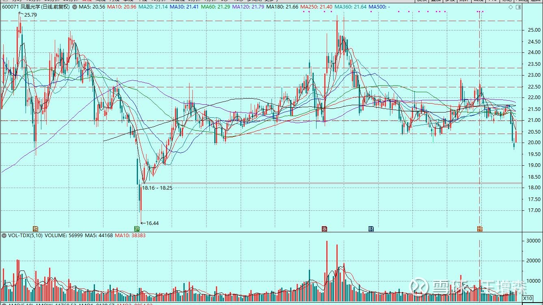Select the MA250: 21.40 indicator label
Screen dimensions: 543x305
317,7
